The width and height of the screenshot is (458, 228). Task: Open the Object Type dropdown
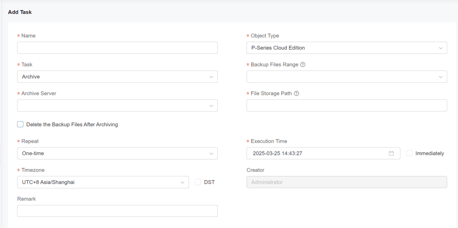[347, 48]
